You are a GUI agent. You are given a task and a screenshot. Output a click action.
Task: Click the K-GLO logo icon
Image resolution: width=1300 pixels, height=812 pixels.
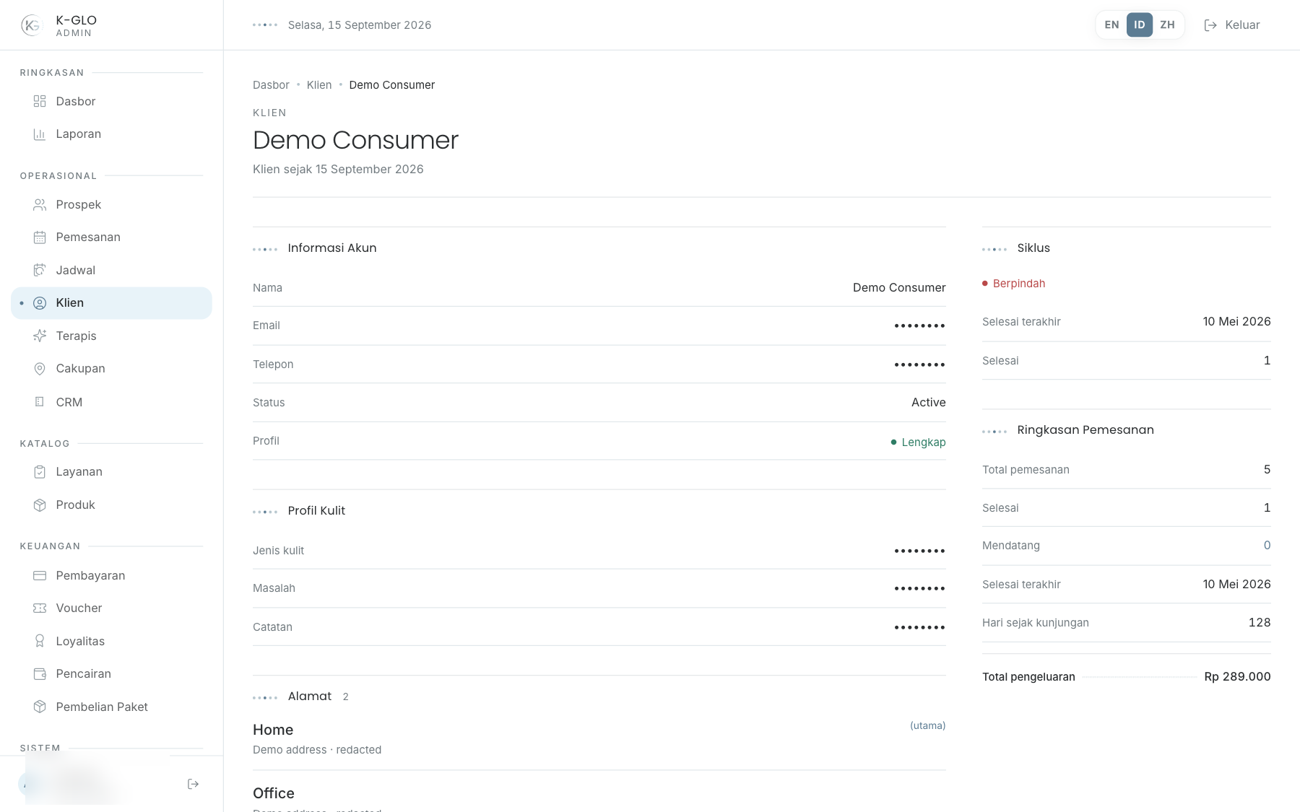click(x=32, y=25)
